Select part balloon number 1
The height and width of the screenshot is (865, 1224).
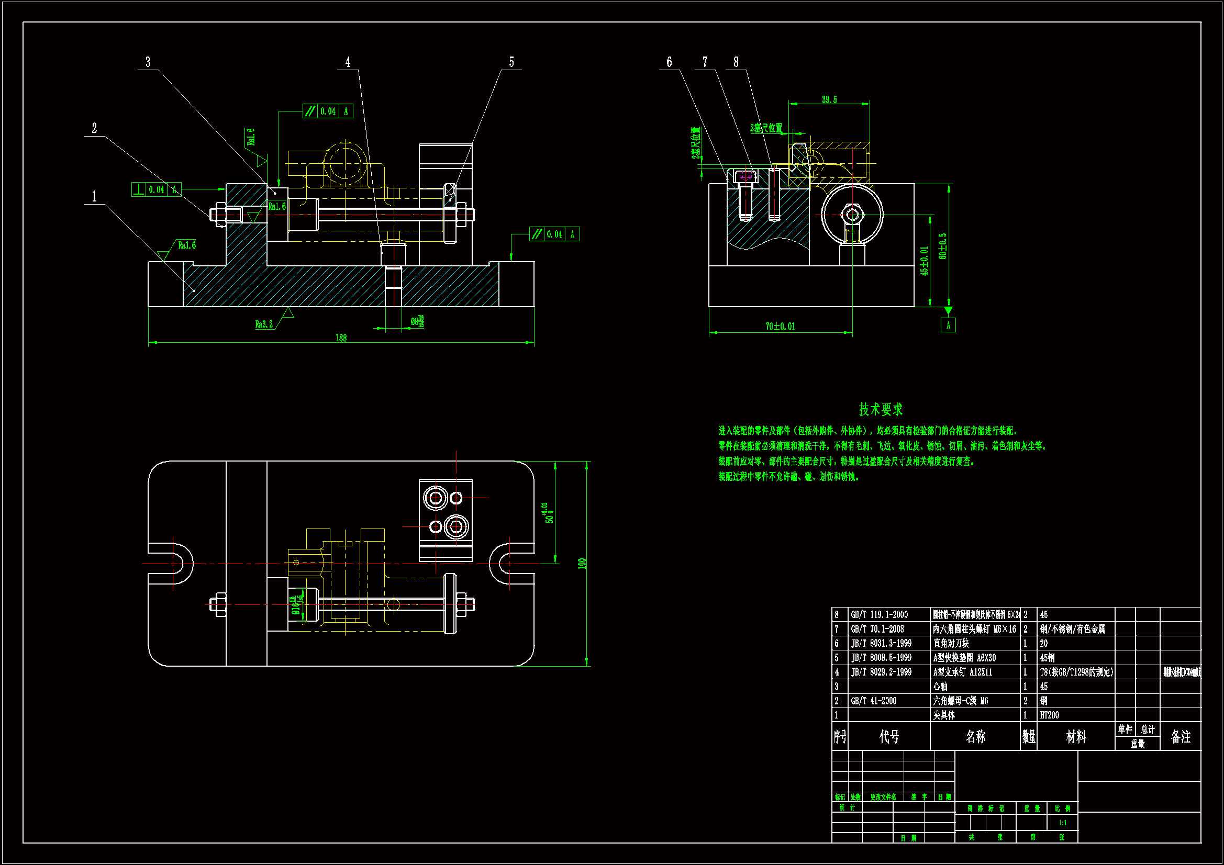tap(94, 197)
